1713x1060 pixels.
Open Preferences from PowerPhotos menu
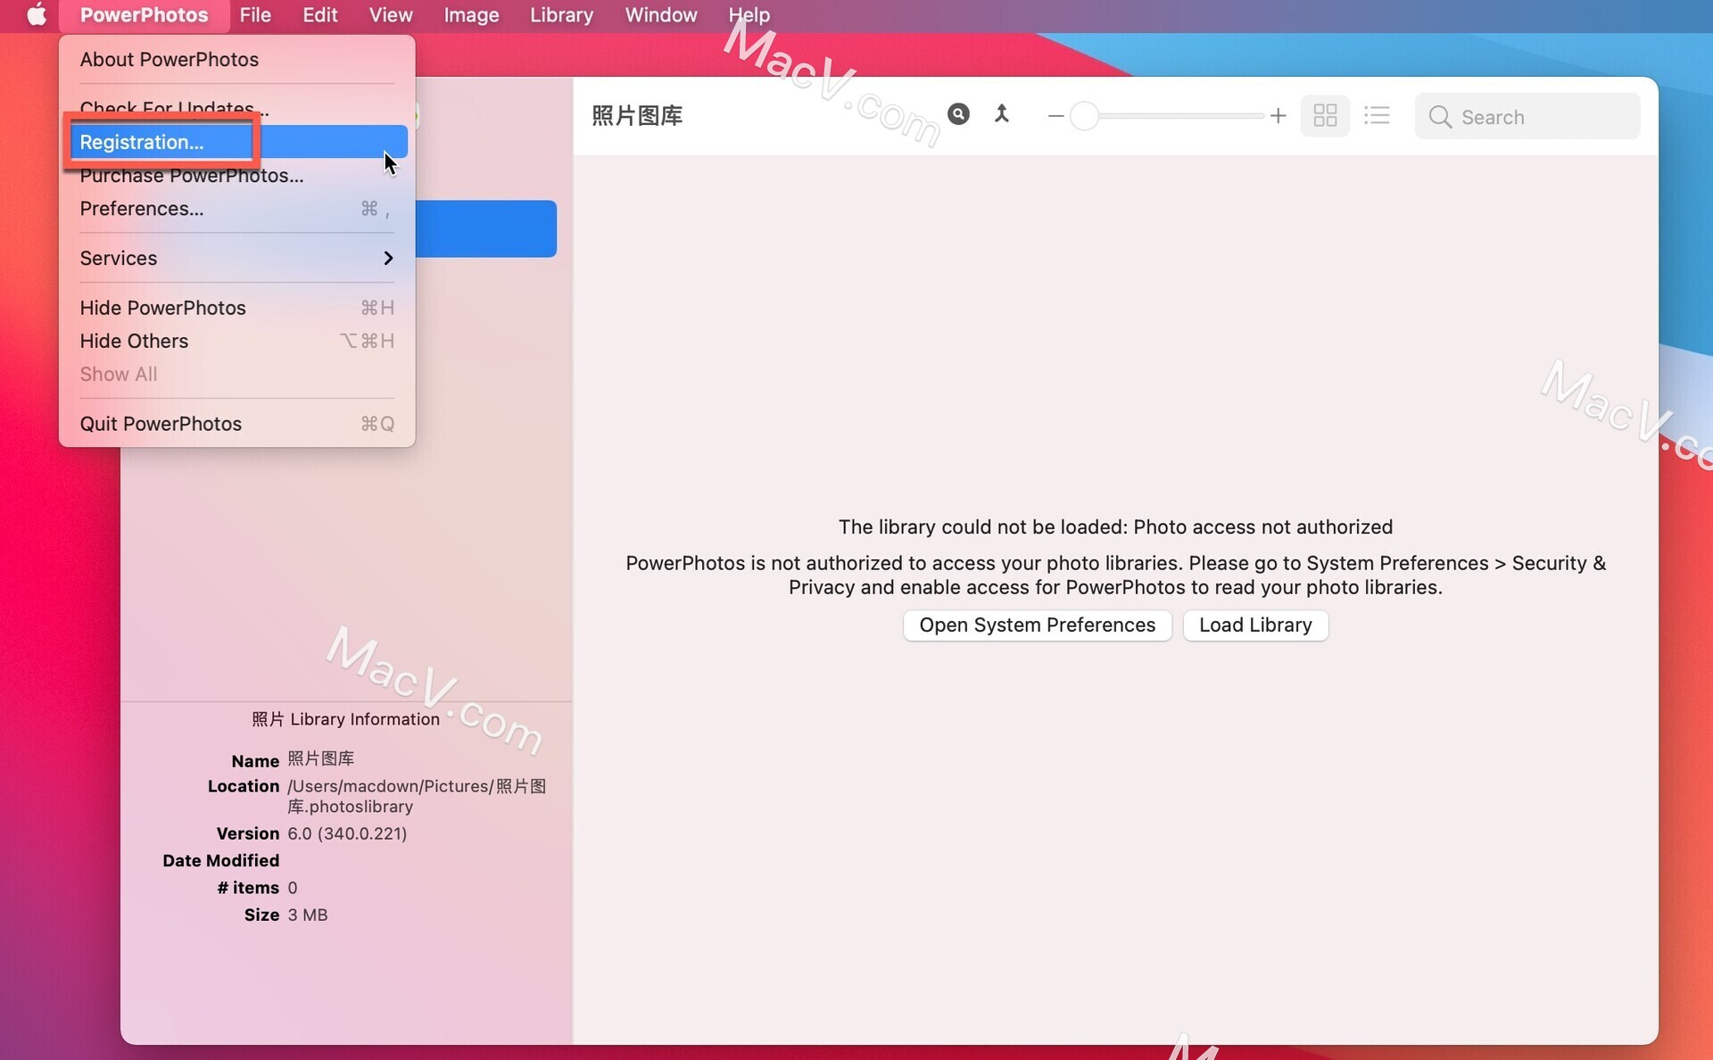pos(141,208)
